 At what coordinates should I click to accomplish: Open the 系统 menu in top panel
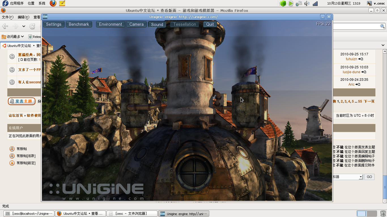click(x=42, y=3)
